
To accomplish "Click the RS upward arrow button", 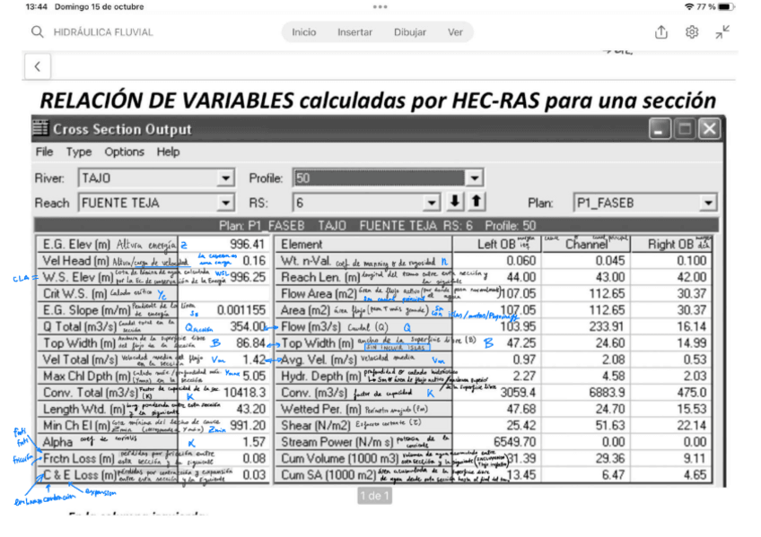I will click(x=477, y=202).
